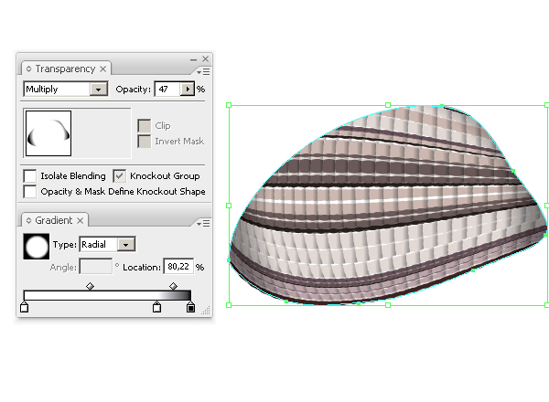The width and height of the screenshot is (549, 402).
Task: Close the Transparency tab
Action: coord(102,69)
